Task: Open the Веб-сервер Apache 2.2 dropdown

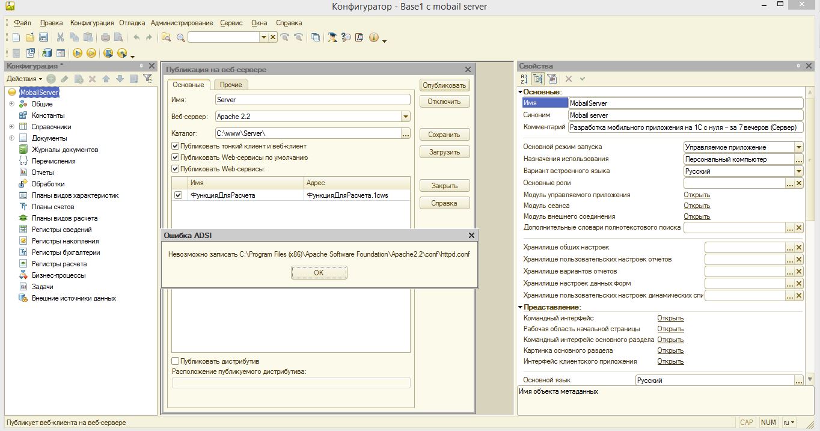Action: tap(406, 117)
